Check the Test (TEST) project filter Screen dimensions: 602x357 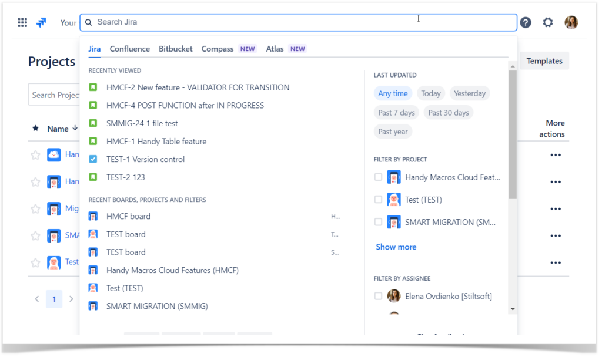(x=379, y=199)
